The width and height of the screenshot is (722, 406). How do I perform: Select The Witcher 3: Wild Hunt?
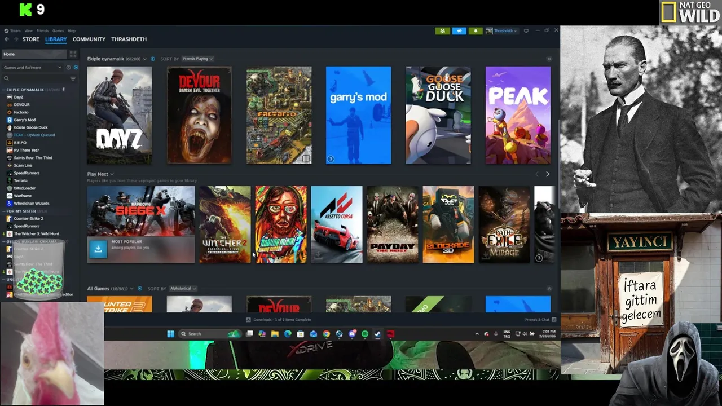pos(36,233)
